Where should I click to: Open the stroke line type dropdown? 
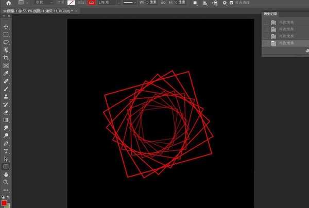coord(129,3)
